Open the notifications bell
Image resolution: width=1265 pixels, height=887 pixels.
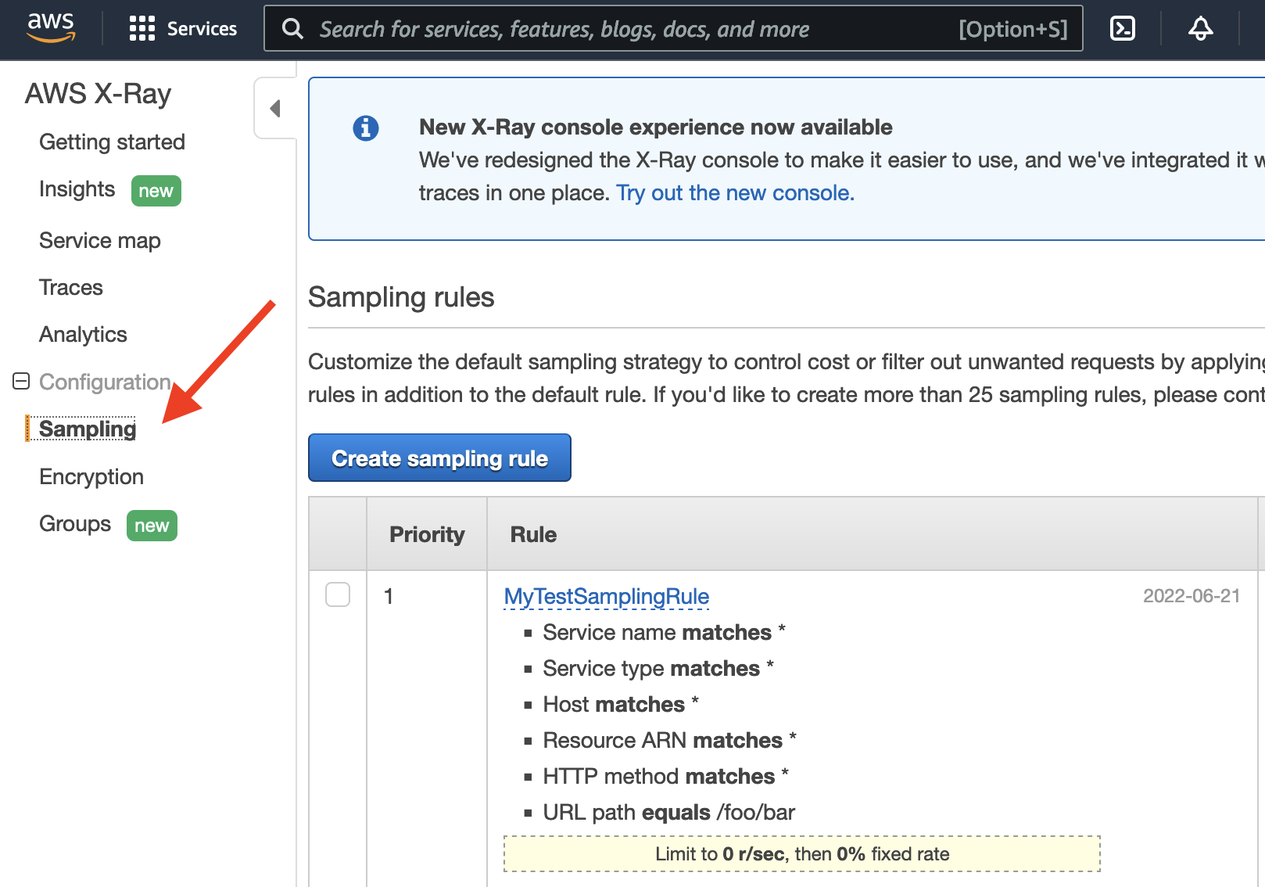point(1201,29)
